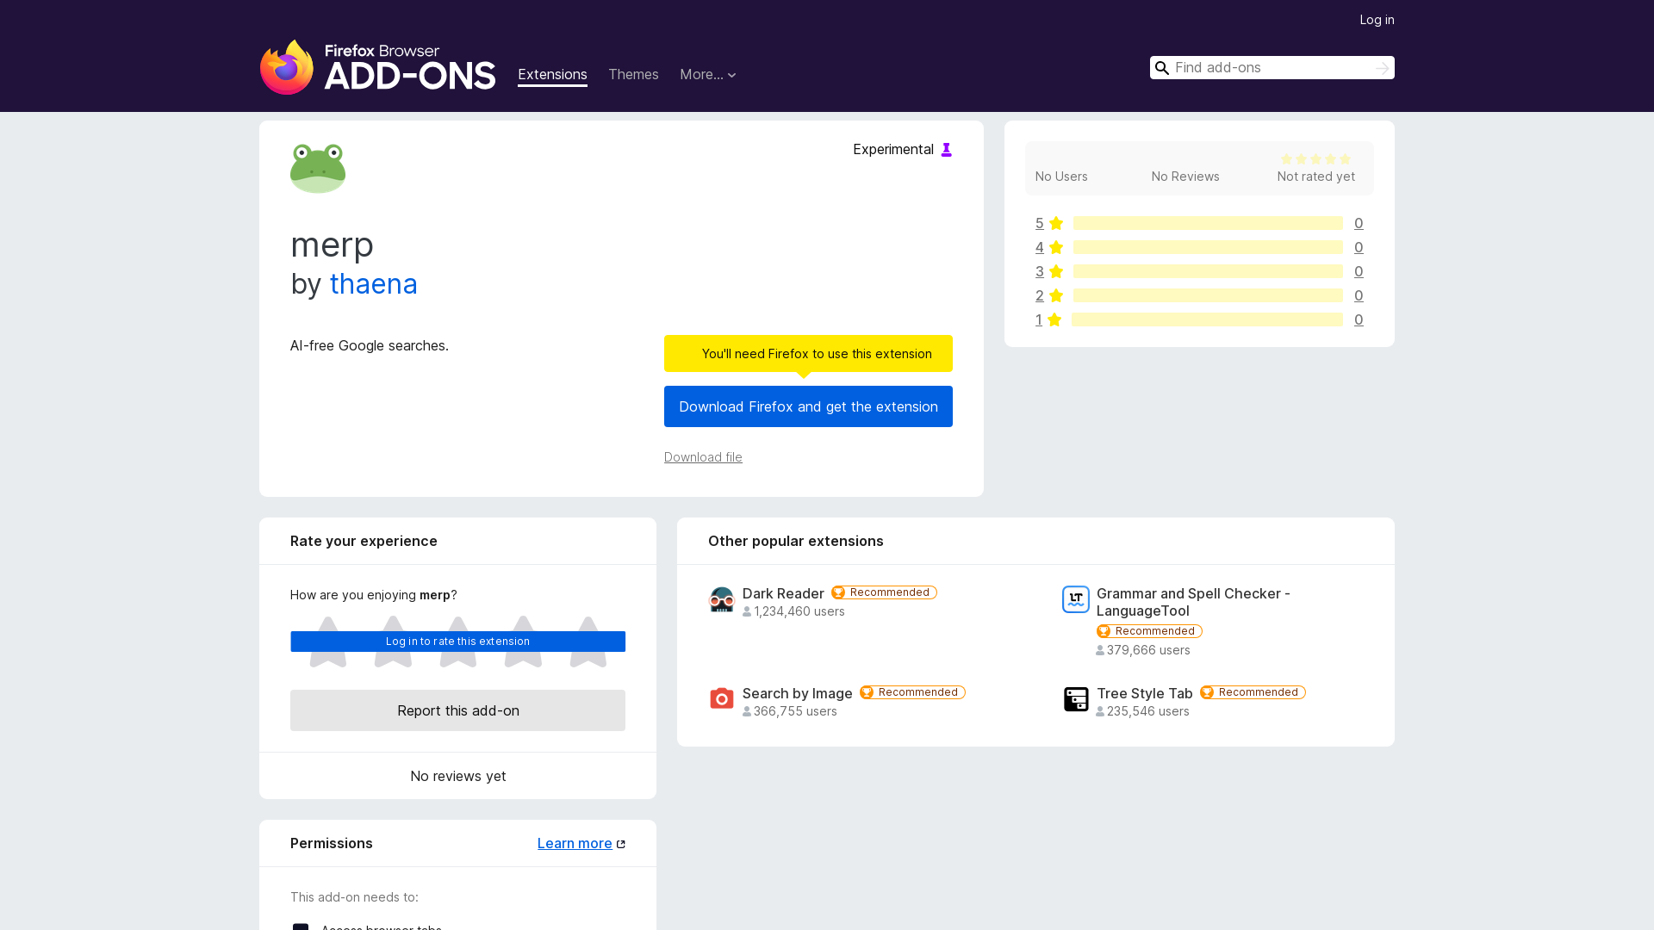Click the star icon beside rating 5

click(1056, 223)
